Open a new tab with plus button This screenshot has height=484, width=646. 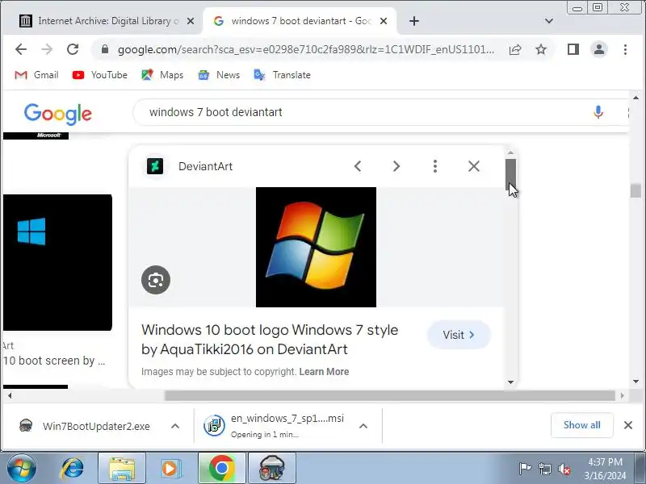tap(414, 21)
